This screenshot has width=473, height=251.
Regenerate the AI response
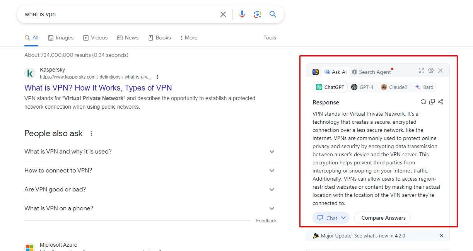pos(423,101)
